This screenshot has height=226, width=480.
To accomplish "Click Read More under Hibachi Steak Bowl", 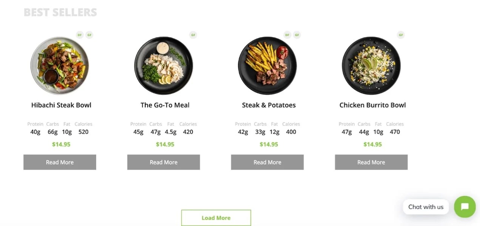I will point(60,162).
